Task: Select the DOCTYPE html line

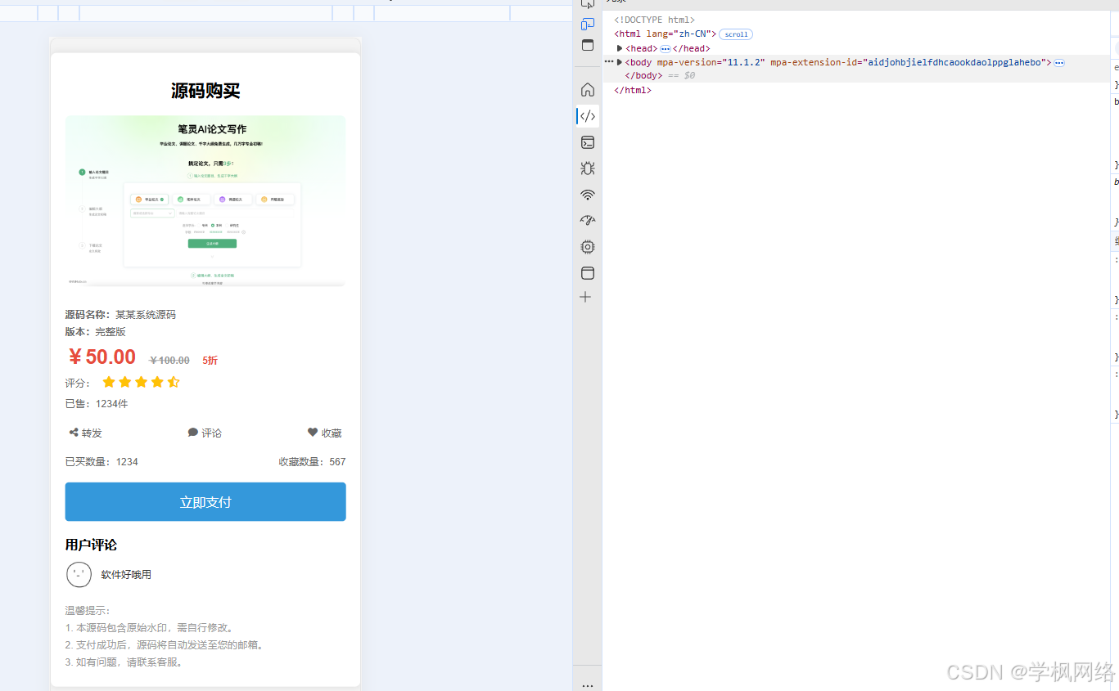Action: click(x=655, y=20)
